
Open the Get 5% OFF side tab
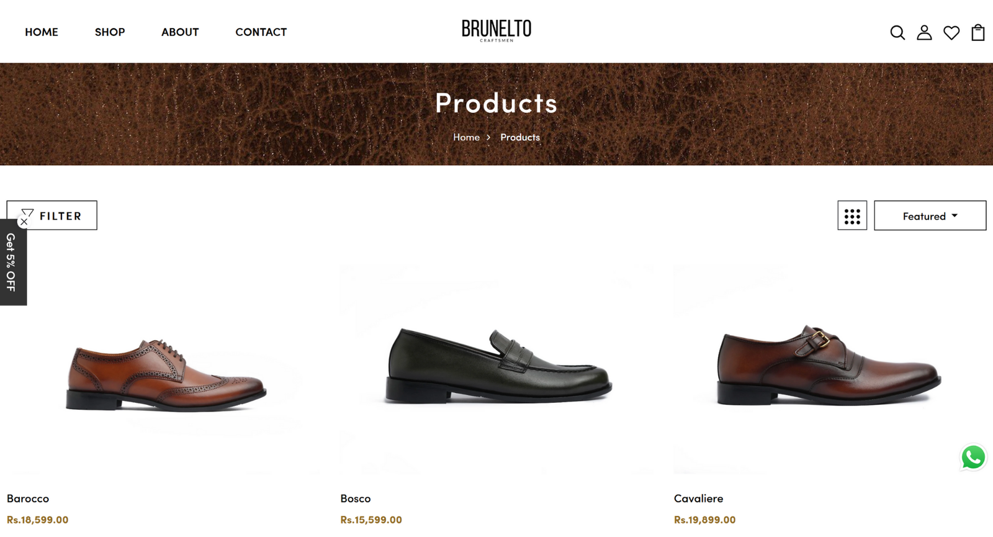(x=11, y=262)
